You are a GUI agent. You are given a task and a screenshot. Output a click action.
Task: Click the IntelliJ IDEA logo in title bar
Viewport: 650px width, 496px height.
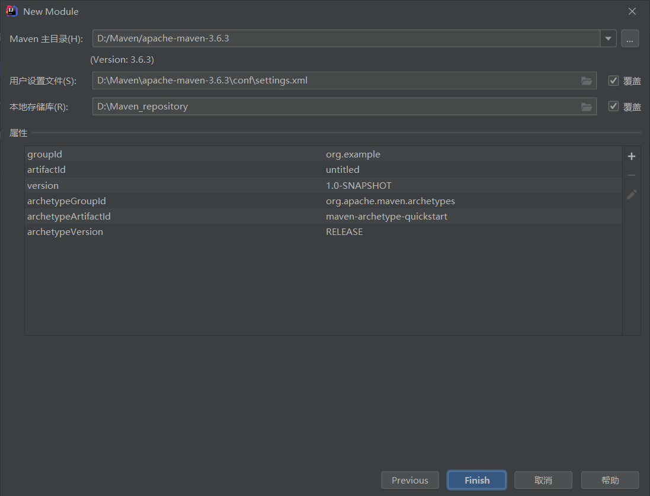pyautogui.click(x=12, y=11)
